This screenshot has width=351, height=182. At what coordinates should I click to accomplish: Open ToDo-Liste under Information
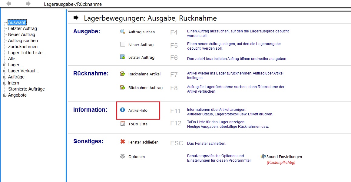pos(138,124)
